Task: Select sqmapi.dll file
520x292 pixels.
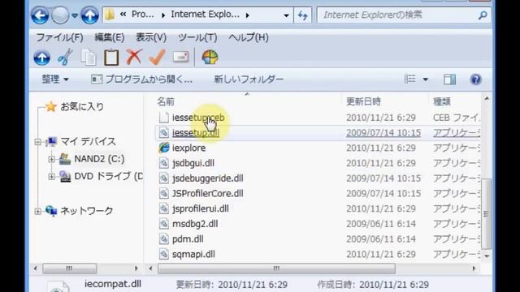Action: coord(193,255)
